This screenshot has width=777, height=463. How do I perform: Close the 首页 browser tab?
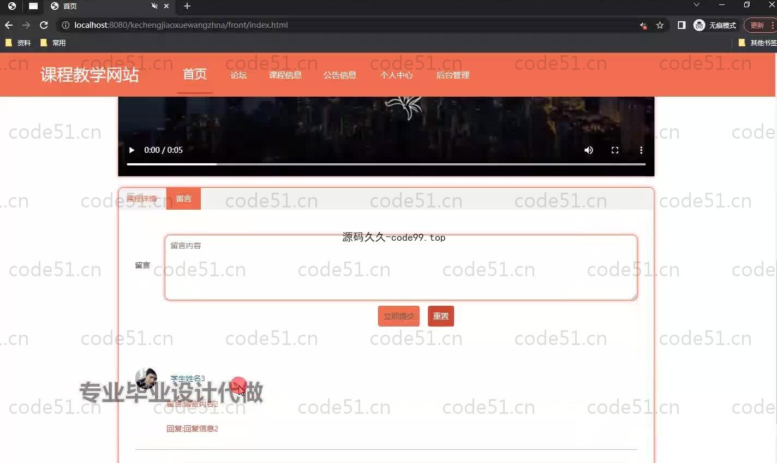tap(166, 6)
